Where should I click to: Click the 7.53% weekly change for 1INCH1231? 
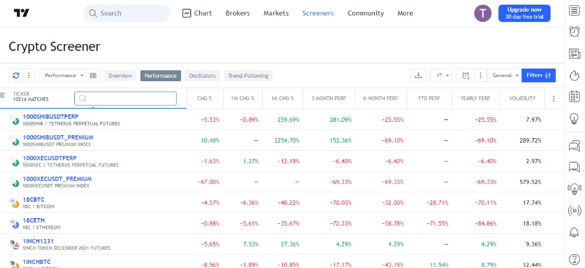tap(251, 244)
